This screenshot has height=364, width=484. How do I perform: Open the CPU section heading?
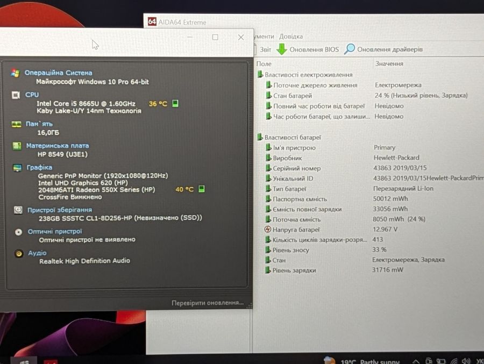[x=32, y=95]
